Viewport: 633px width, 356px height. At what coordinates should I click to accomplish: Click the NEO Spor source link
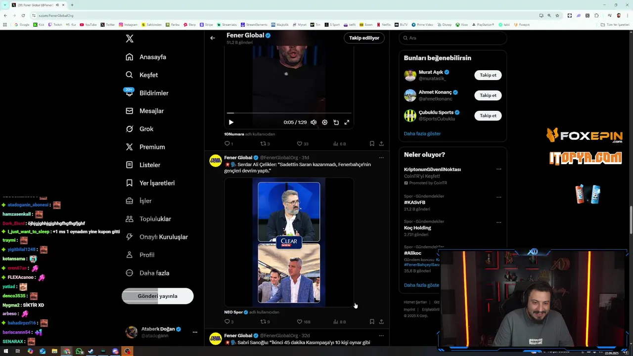pos(233,312)
